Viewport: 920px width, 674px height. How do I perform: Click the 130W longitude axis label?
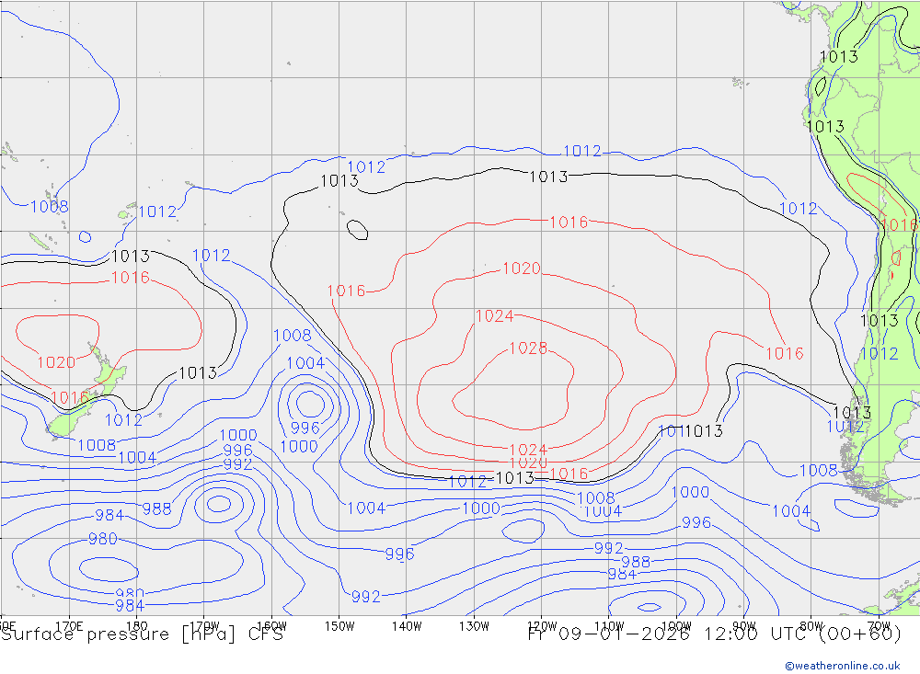tap(474, 625)
